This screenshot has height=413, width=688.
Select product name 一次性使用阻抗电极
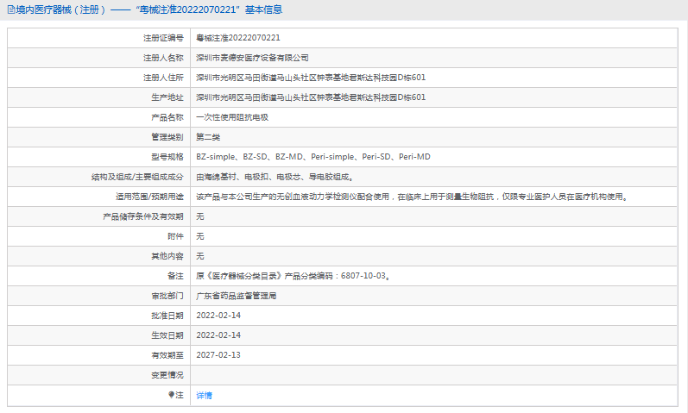[x=232, y=117]
